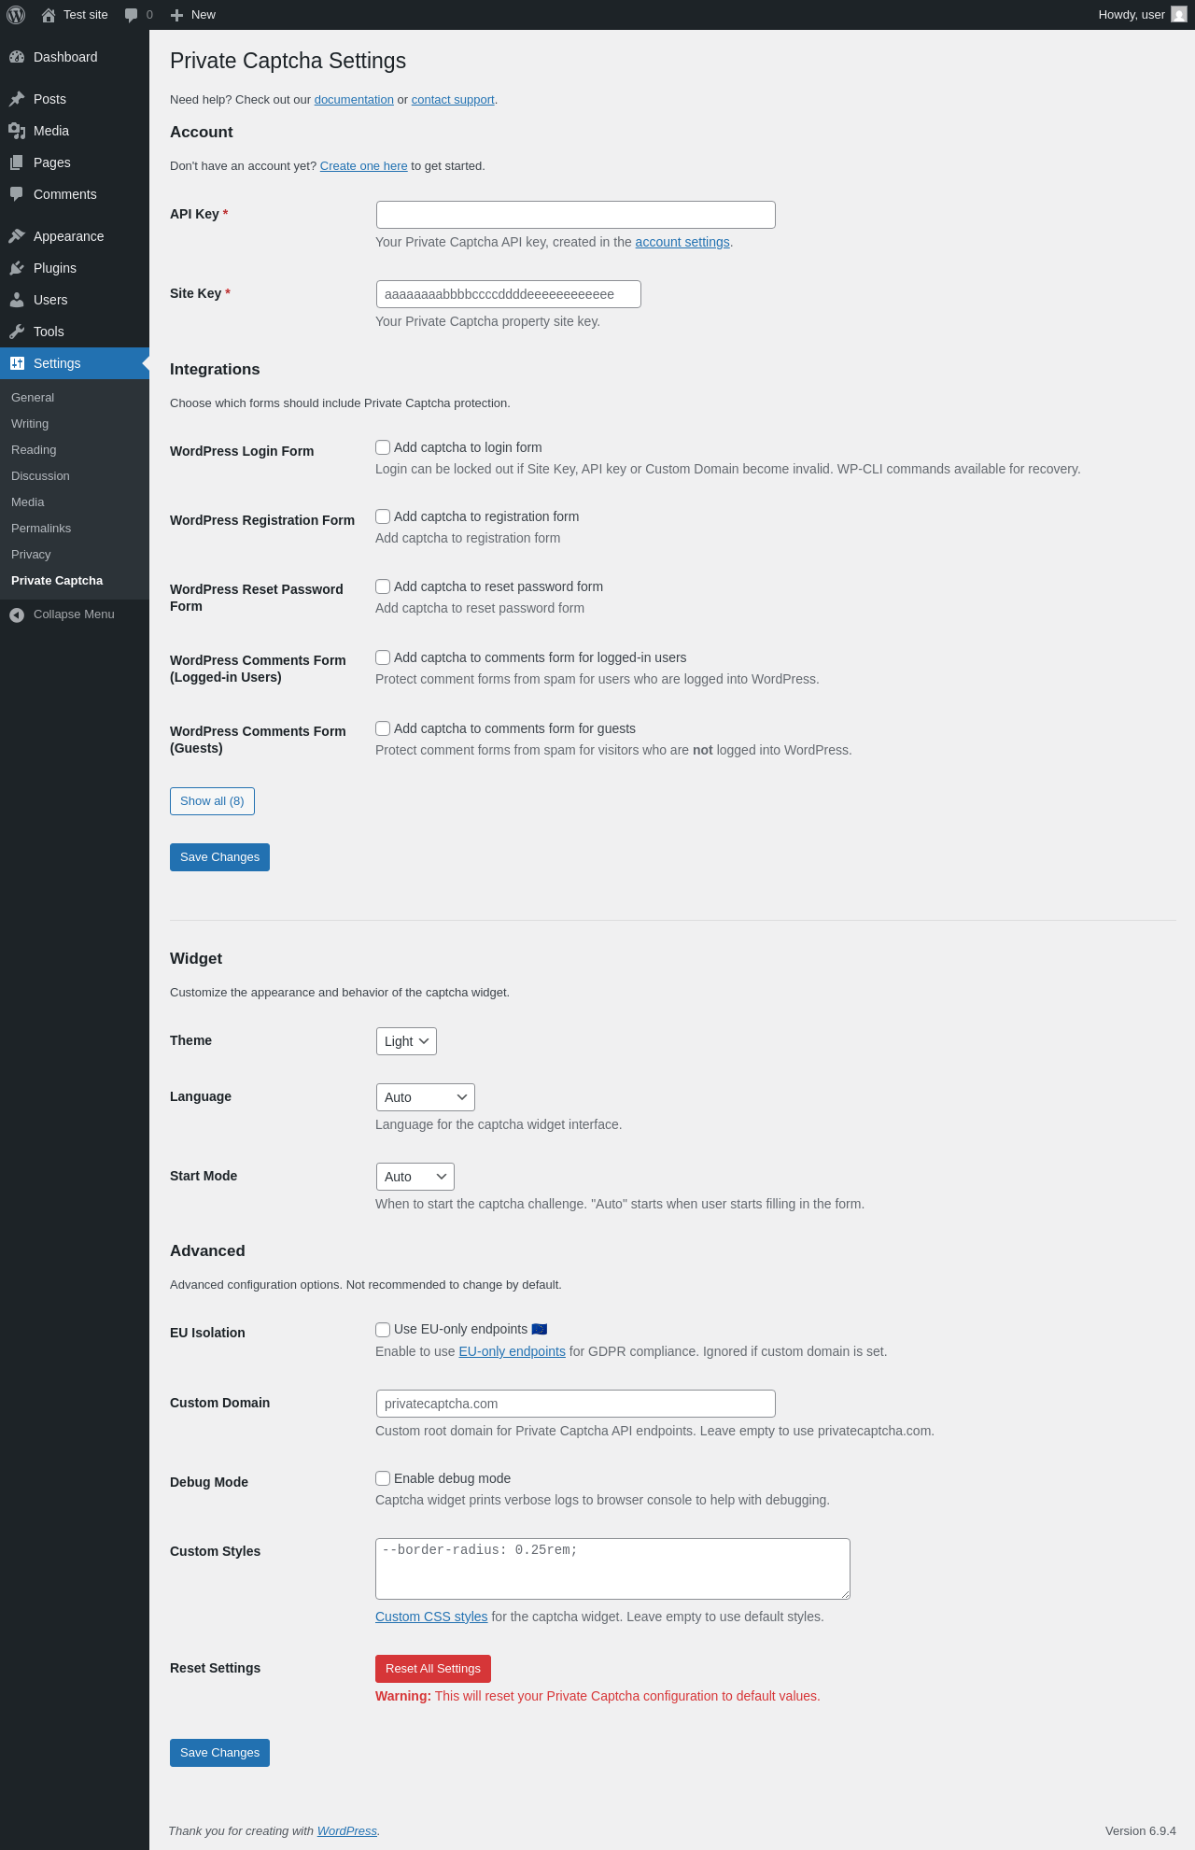Click the Settings sliders icon

[x=17, y=363]
